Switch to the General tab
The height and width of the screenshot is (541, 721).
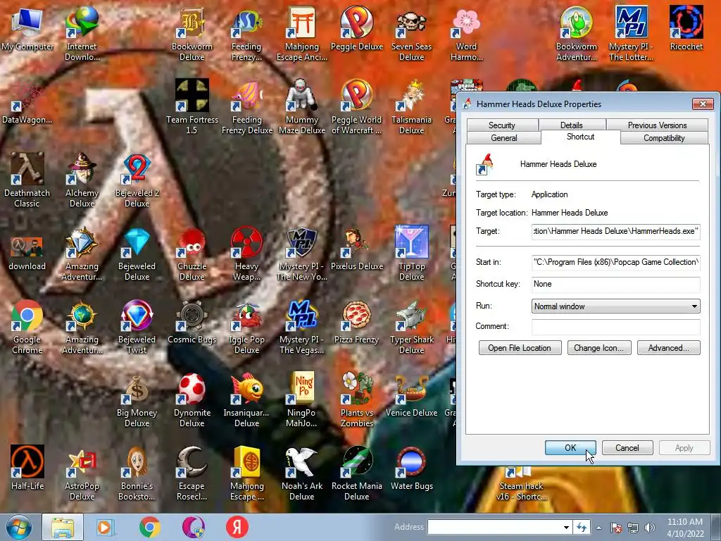tap(504, 137)
